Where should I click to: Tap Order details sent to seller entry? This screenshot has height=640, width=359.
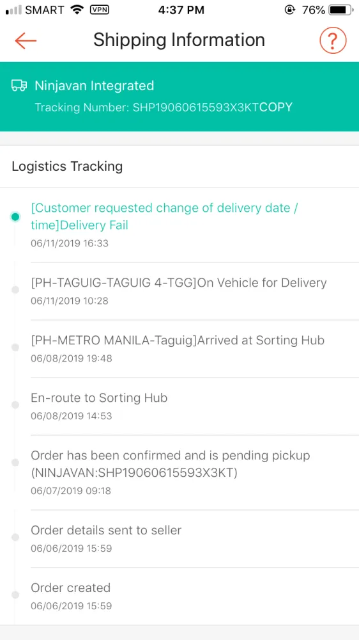coord(179,539)
